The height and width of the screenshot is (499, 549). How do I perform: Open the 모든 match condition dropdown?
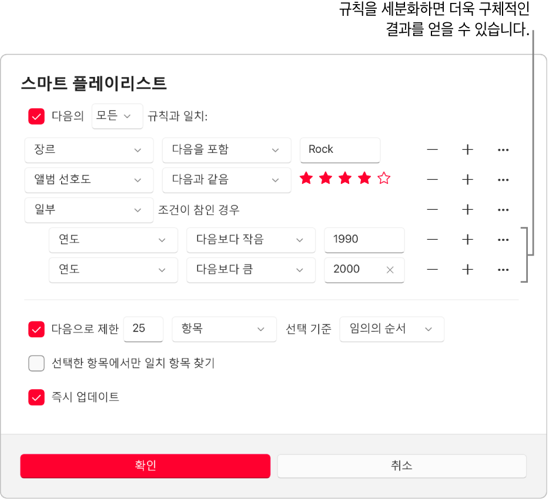(117, 116)
